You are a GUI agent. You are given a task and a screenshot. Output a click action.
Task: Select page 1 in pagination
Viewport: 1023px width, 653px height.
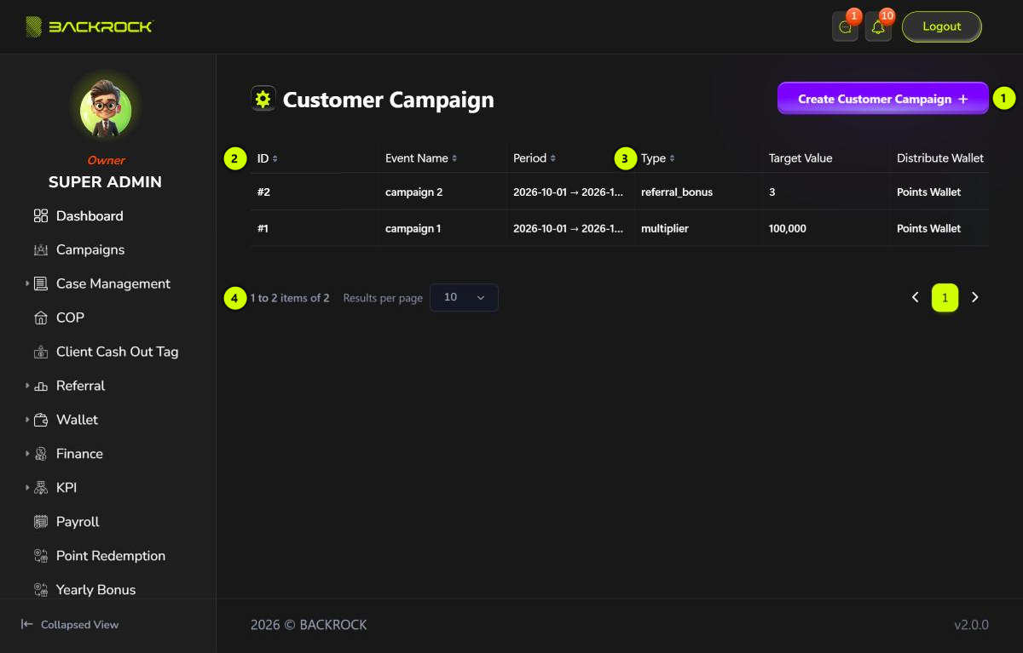(x=945, y=298)
